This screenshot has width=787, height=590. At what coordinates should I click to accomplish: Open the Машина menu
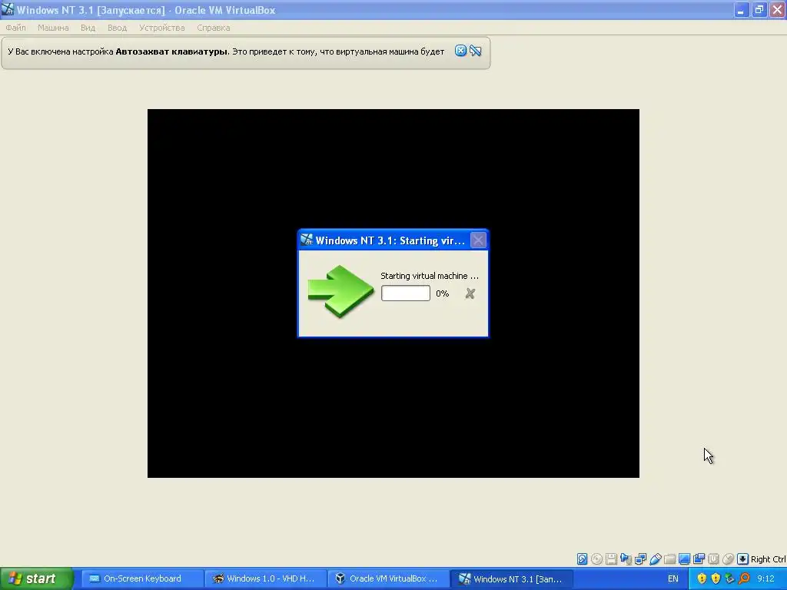[53, 28]
